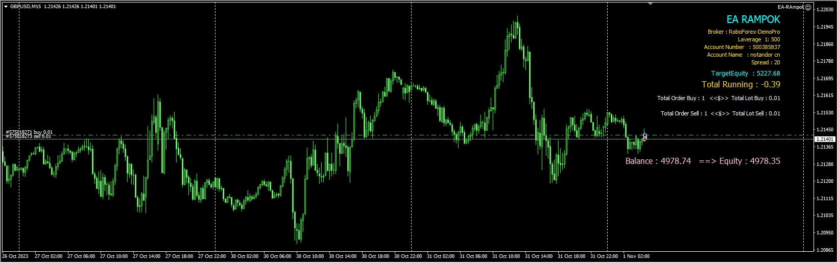
Task: Click the #575018271 buy 0.01 order label
Action: click(29, 132)
